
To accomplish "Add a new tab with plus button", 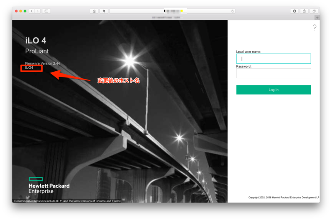I will click(x=317, y=17).
